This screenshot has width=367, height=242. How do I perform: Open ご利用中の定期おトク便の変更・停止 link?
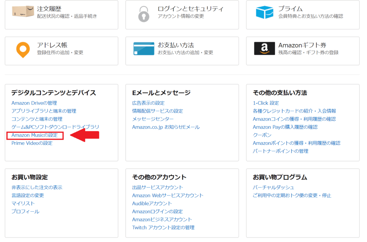(292, 195)
